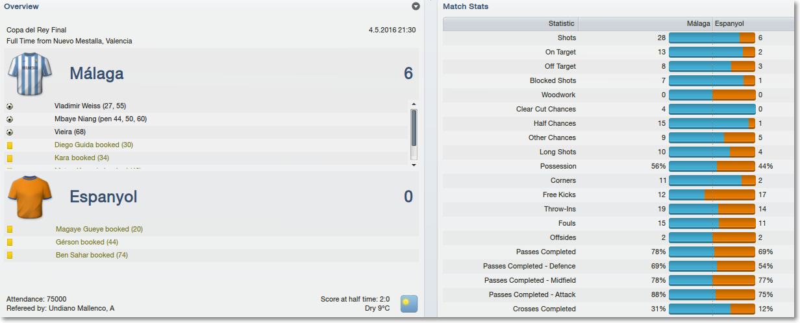Viewport: 800px width, 323px height.
Task: Select the Málaga column header in Match Stats
Action: [x=699, y=24]
